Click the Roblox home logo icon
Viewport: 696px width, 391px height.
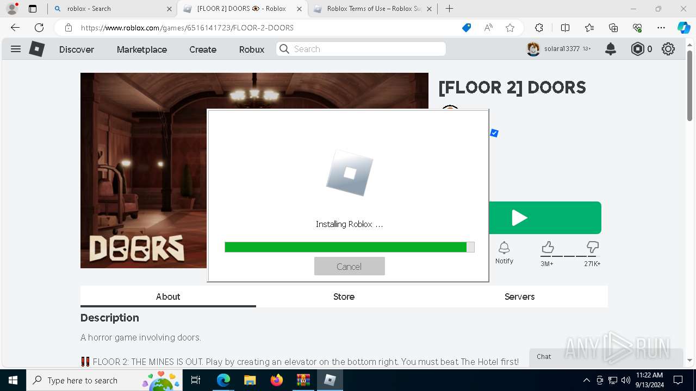(x=36, y=49)
